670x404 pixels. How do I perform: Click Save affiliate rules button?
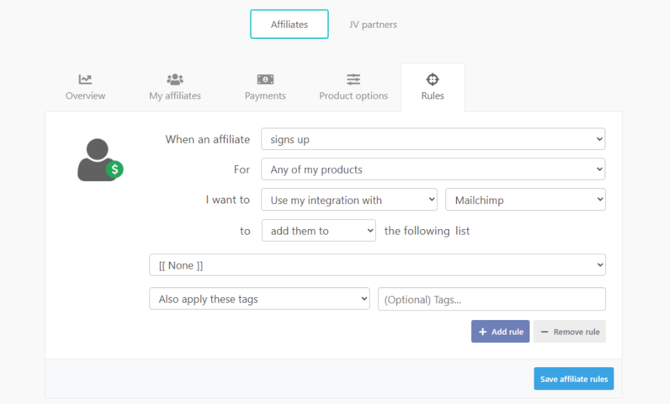point(573,379)
